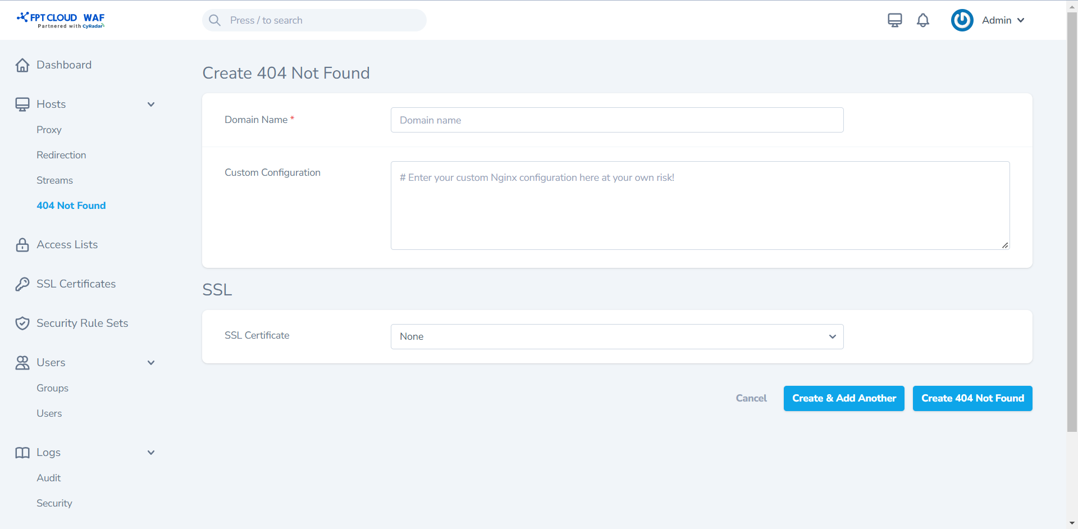Collapse the Logs section chevron
Screen dimensions: 1078x529
(151, 453)
